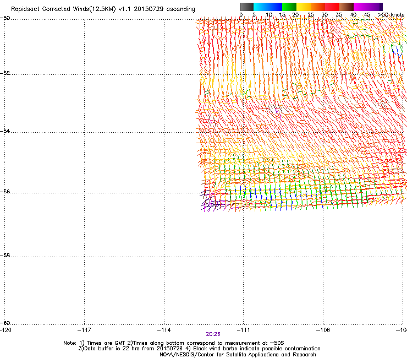Click the NOAA/NESDIS credit line
Viewport: 407px width, 358px height.
point(238,355)
